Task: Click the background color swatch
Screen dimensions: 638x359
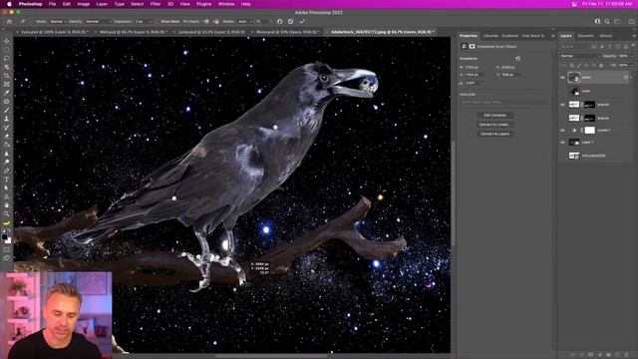Action: coord(9,240)
